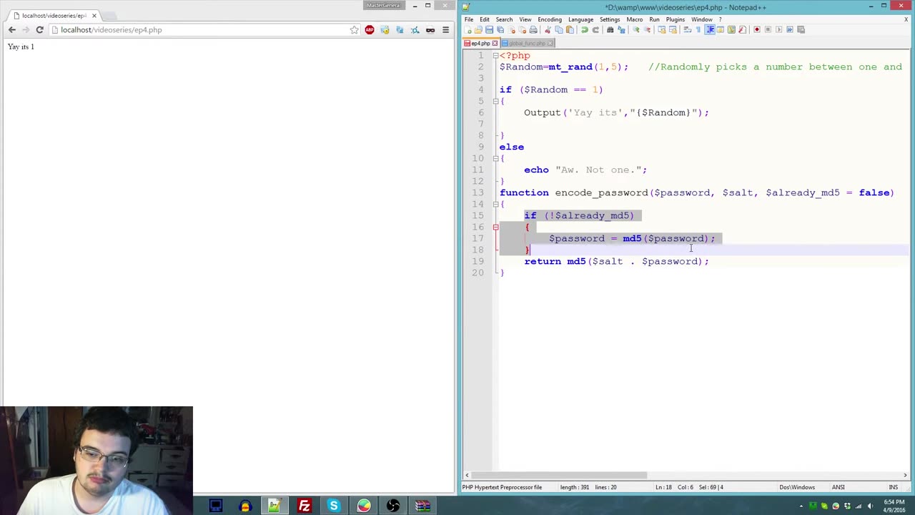Click the Print toolbar icon
915x515 pixels.
click(533, 29)
